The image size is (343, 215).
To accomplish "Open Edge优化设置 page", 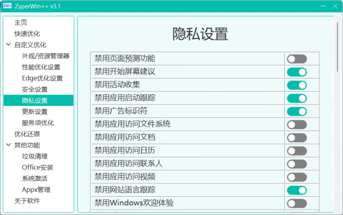I will pyautogui.click(x=42, y=78).
